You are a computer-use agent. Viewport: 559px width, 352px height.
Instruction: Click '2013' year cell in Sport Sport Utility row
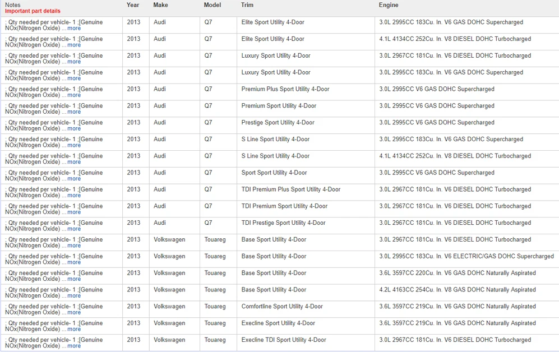pos(133,173)
